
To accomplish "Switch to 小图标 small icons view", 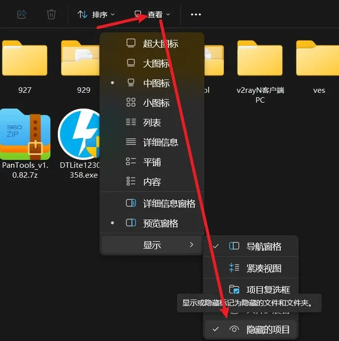I will tap(152, 103).
